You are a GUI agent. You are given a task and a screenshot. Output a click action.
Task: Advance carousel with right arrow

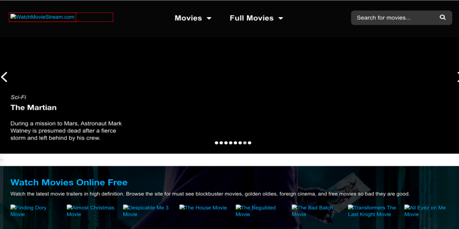tap(456, 77)
